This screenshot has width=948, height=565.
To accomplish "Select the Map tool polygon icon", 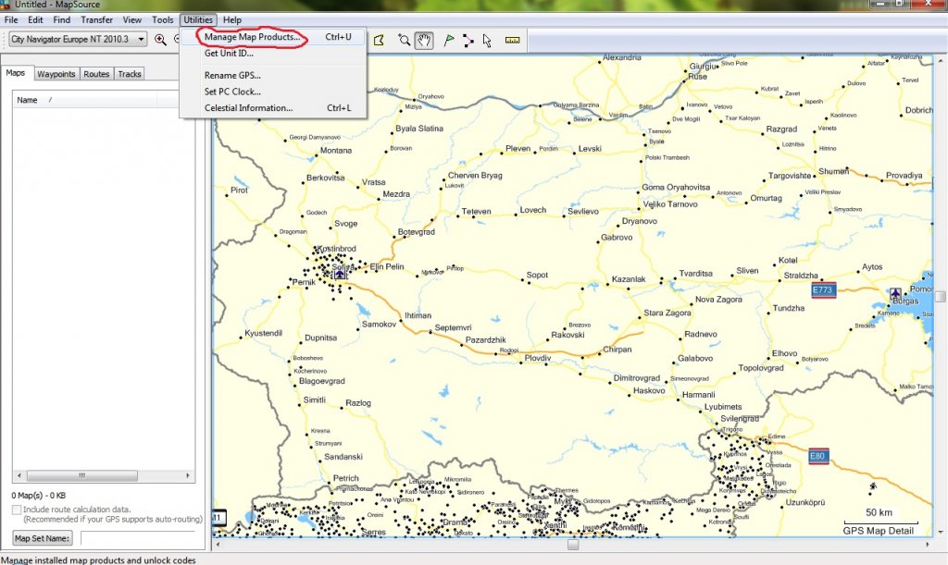I will [x=378, y=40].
